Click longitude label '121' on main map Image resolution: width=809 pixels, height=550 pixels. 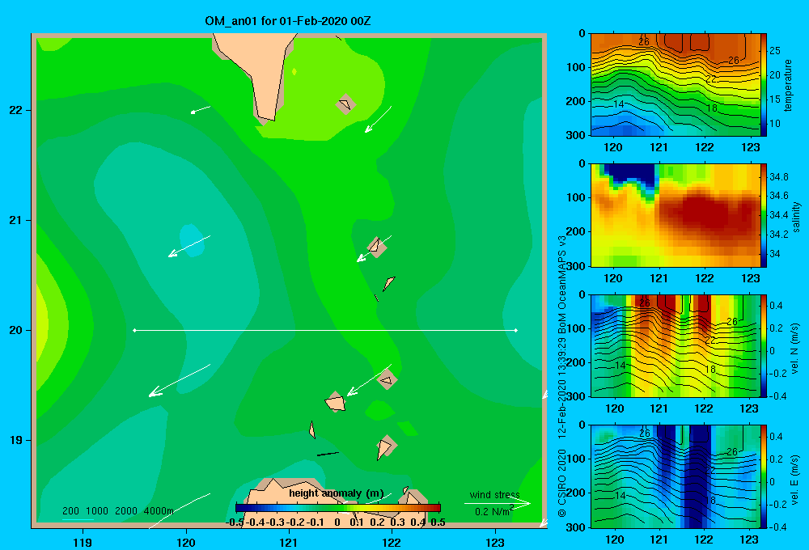289,542
